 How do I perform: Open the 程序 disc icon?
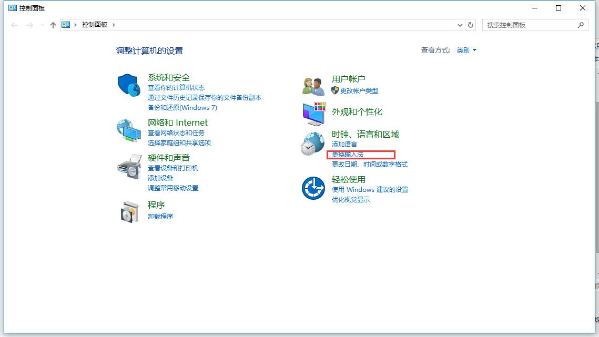point(129,212)
